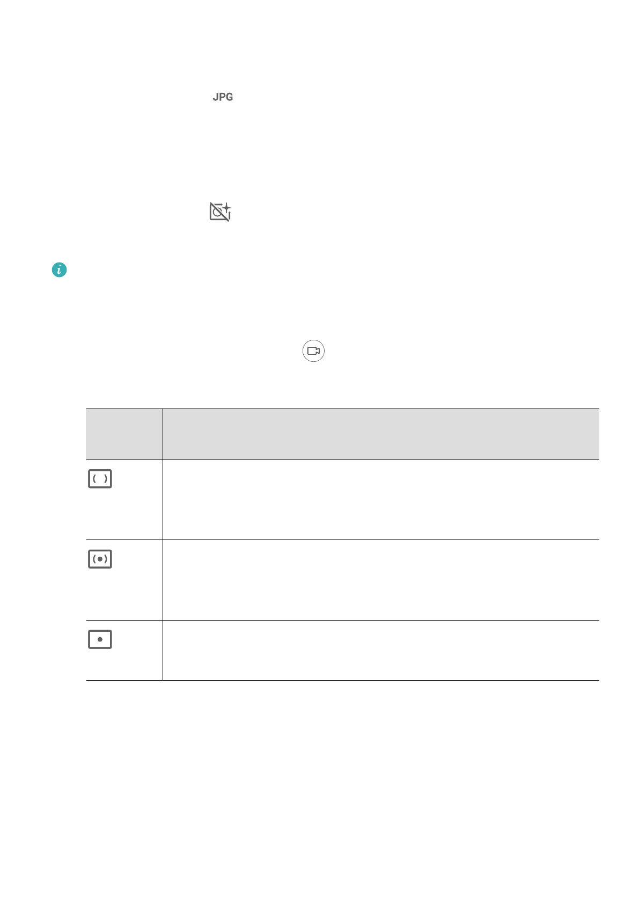Click the narrow gray header cell

[x=124, y=434]
